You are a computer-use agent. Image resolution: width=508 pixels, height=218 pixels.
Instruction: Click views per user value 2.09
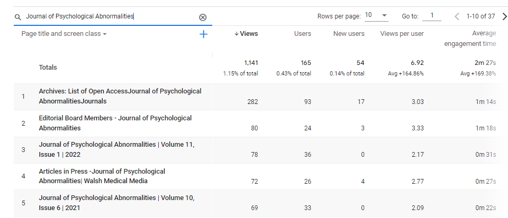[418, 208]
